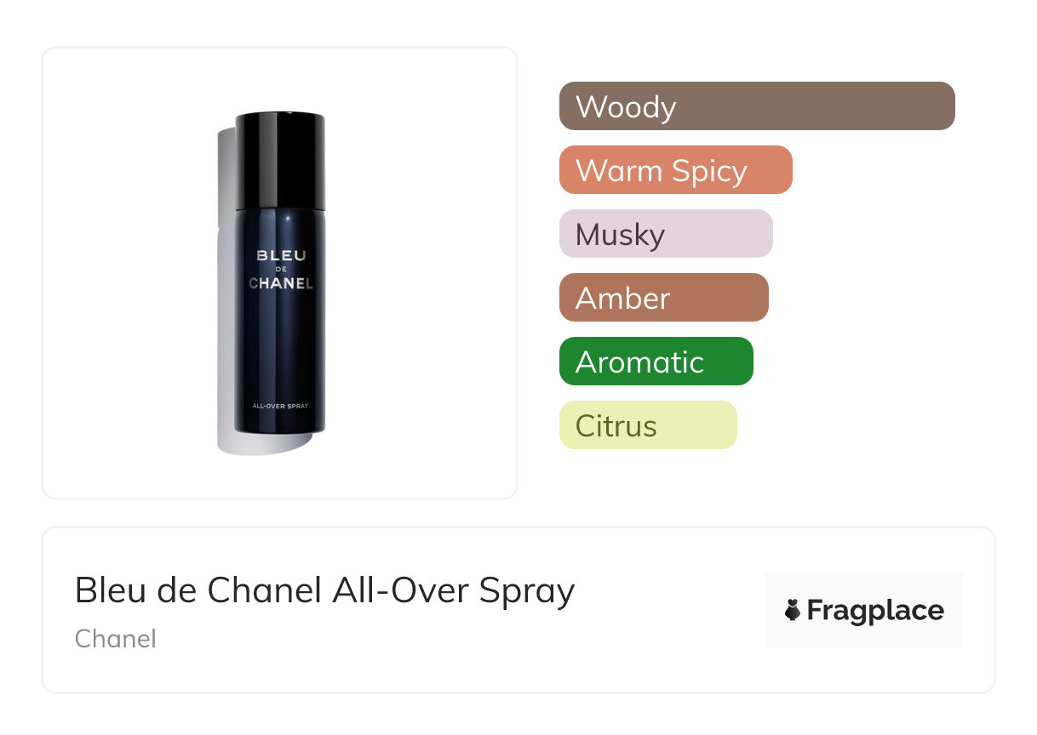Viewport: 1037px width, 735px height.
Task: Click the black cap of the bottle
Action: click(x=279, y=160)
